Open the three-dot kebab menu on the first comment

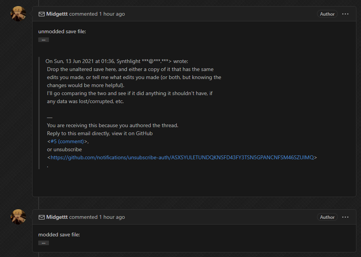pyautogui.click(x=345, y=14)
